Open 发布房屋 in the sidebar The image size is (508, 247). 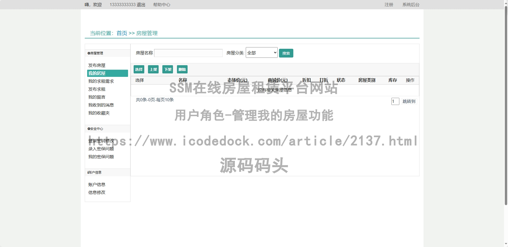point(97,65)
